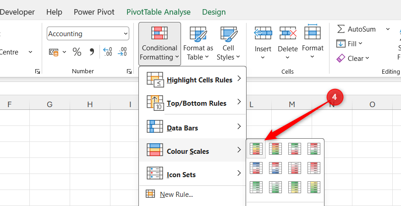Open the PivotTable Analyse tab

coord(159,12)
